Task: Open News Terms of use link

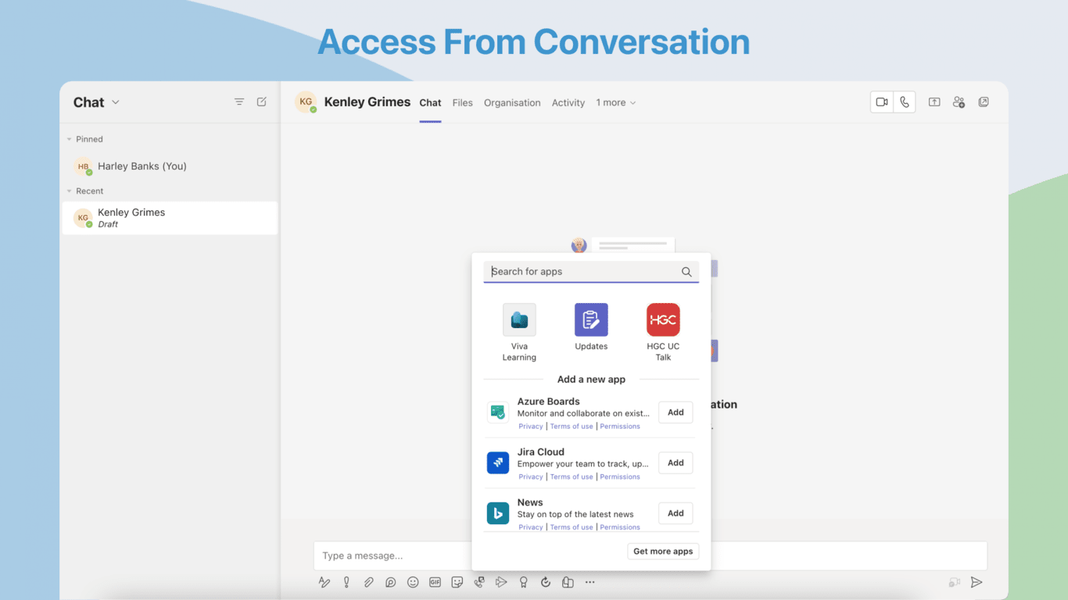Action: coord(572,527)
